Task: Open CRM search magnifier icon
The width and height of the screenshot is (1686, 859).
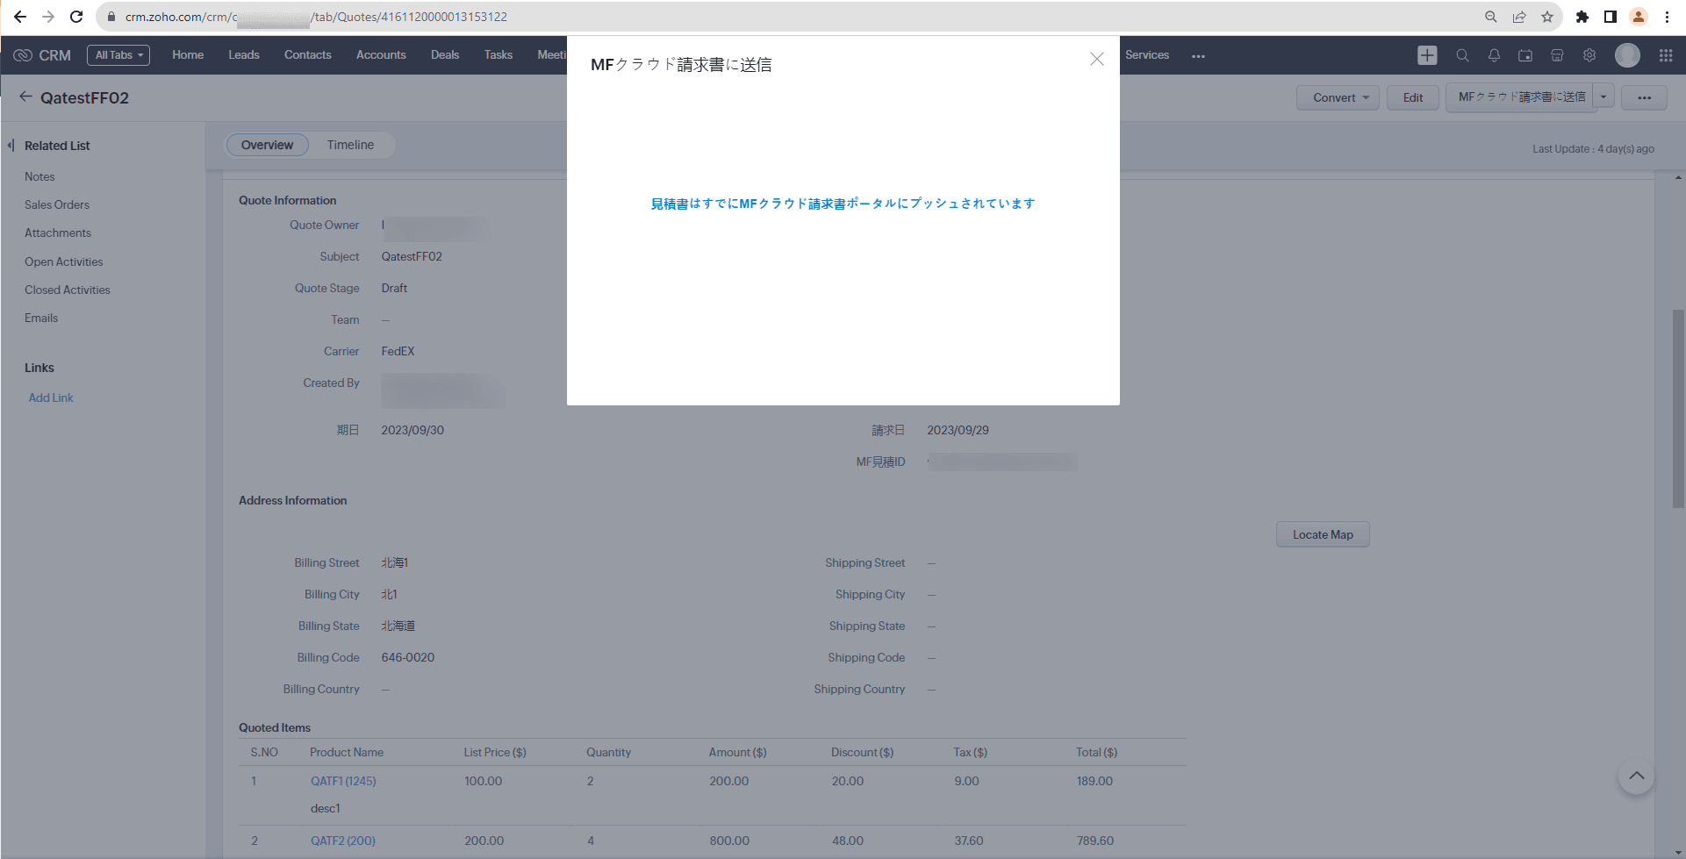Action: 1462,55
